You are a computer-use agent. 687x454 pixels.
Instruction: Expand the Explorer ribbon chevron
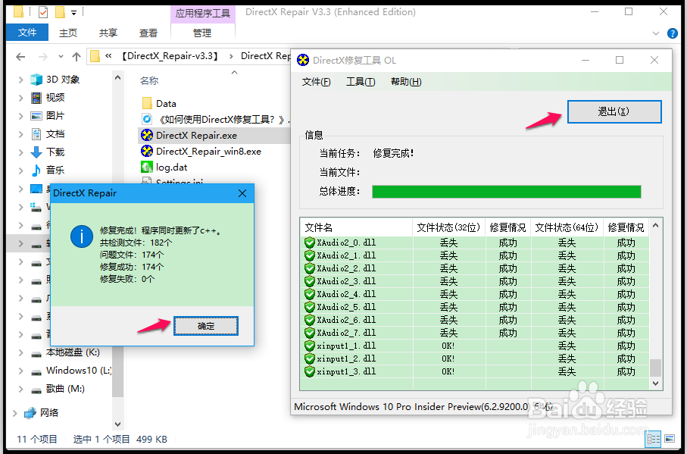(x=655, y=33)
